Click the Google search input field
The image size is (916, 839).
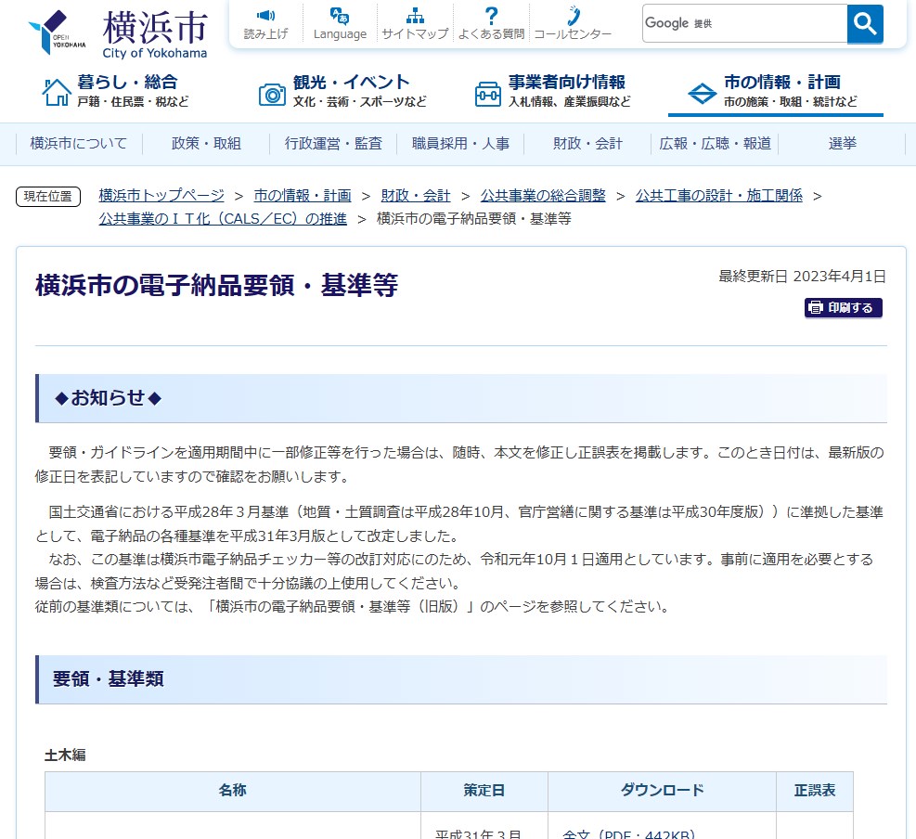click(744, 24)
